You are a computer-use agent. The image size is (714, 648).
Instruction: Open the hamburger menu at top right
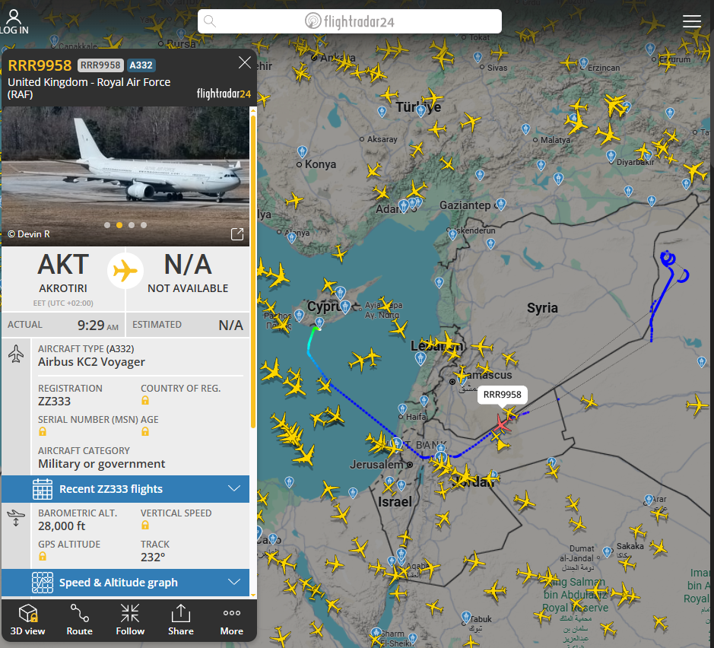coord(691,21)
